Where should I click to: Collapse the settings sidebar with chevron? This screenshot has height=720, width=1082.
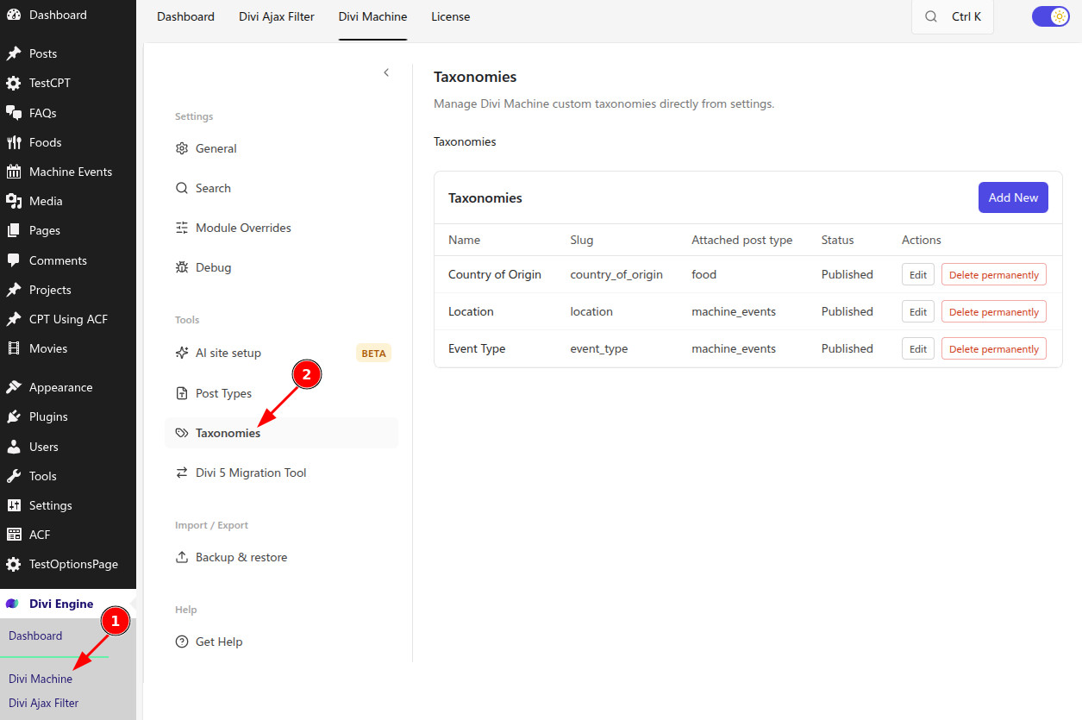tap(386, 72)
